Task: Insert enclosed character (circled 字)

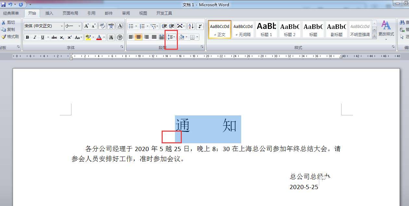Action: (120, 37)
